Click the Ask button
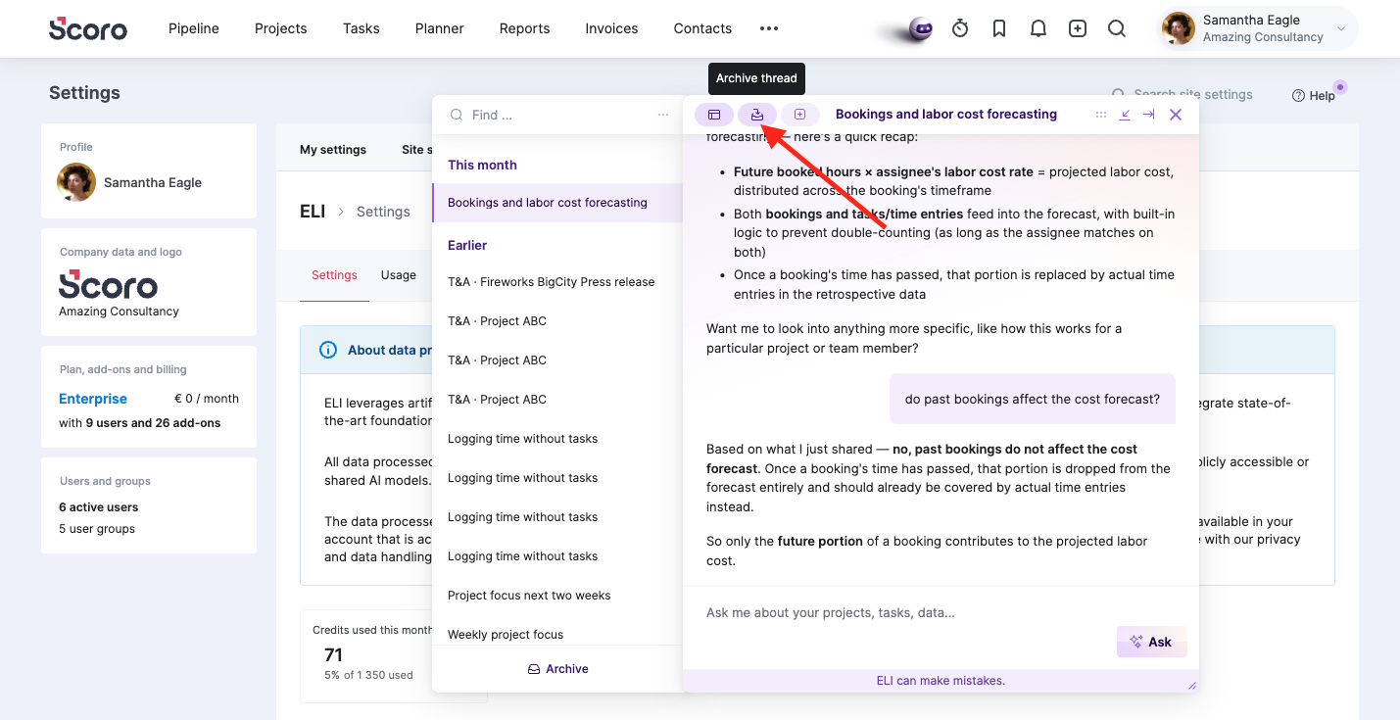 click(x=1151, y=642)
